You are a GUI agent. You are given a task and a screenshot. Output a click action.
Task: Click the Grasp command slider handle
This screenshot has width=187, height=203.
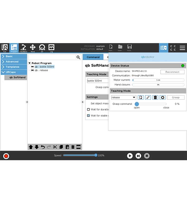(x=137, y=104)
